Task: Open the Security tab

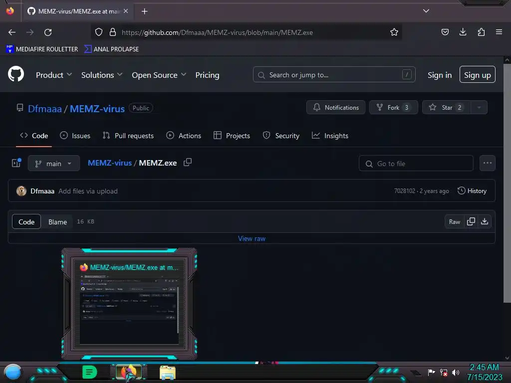Action: click(x=281, y=136)
